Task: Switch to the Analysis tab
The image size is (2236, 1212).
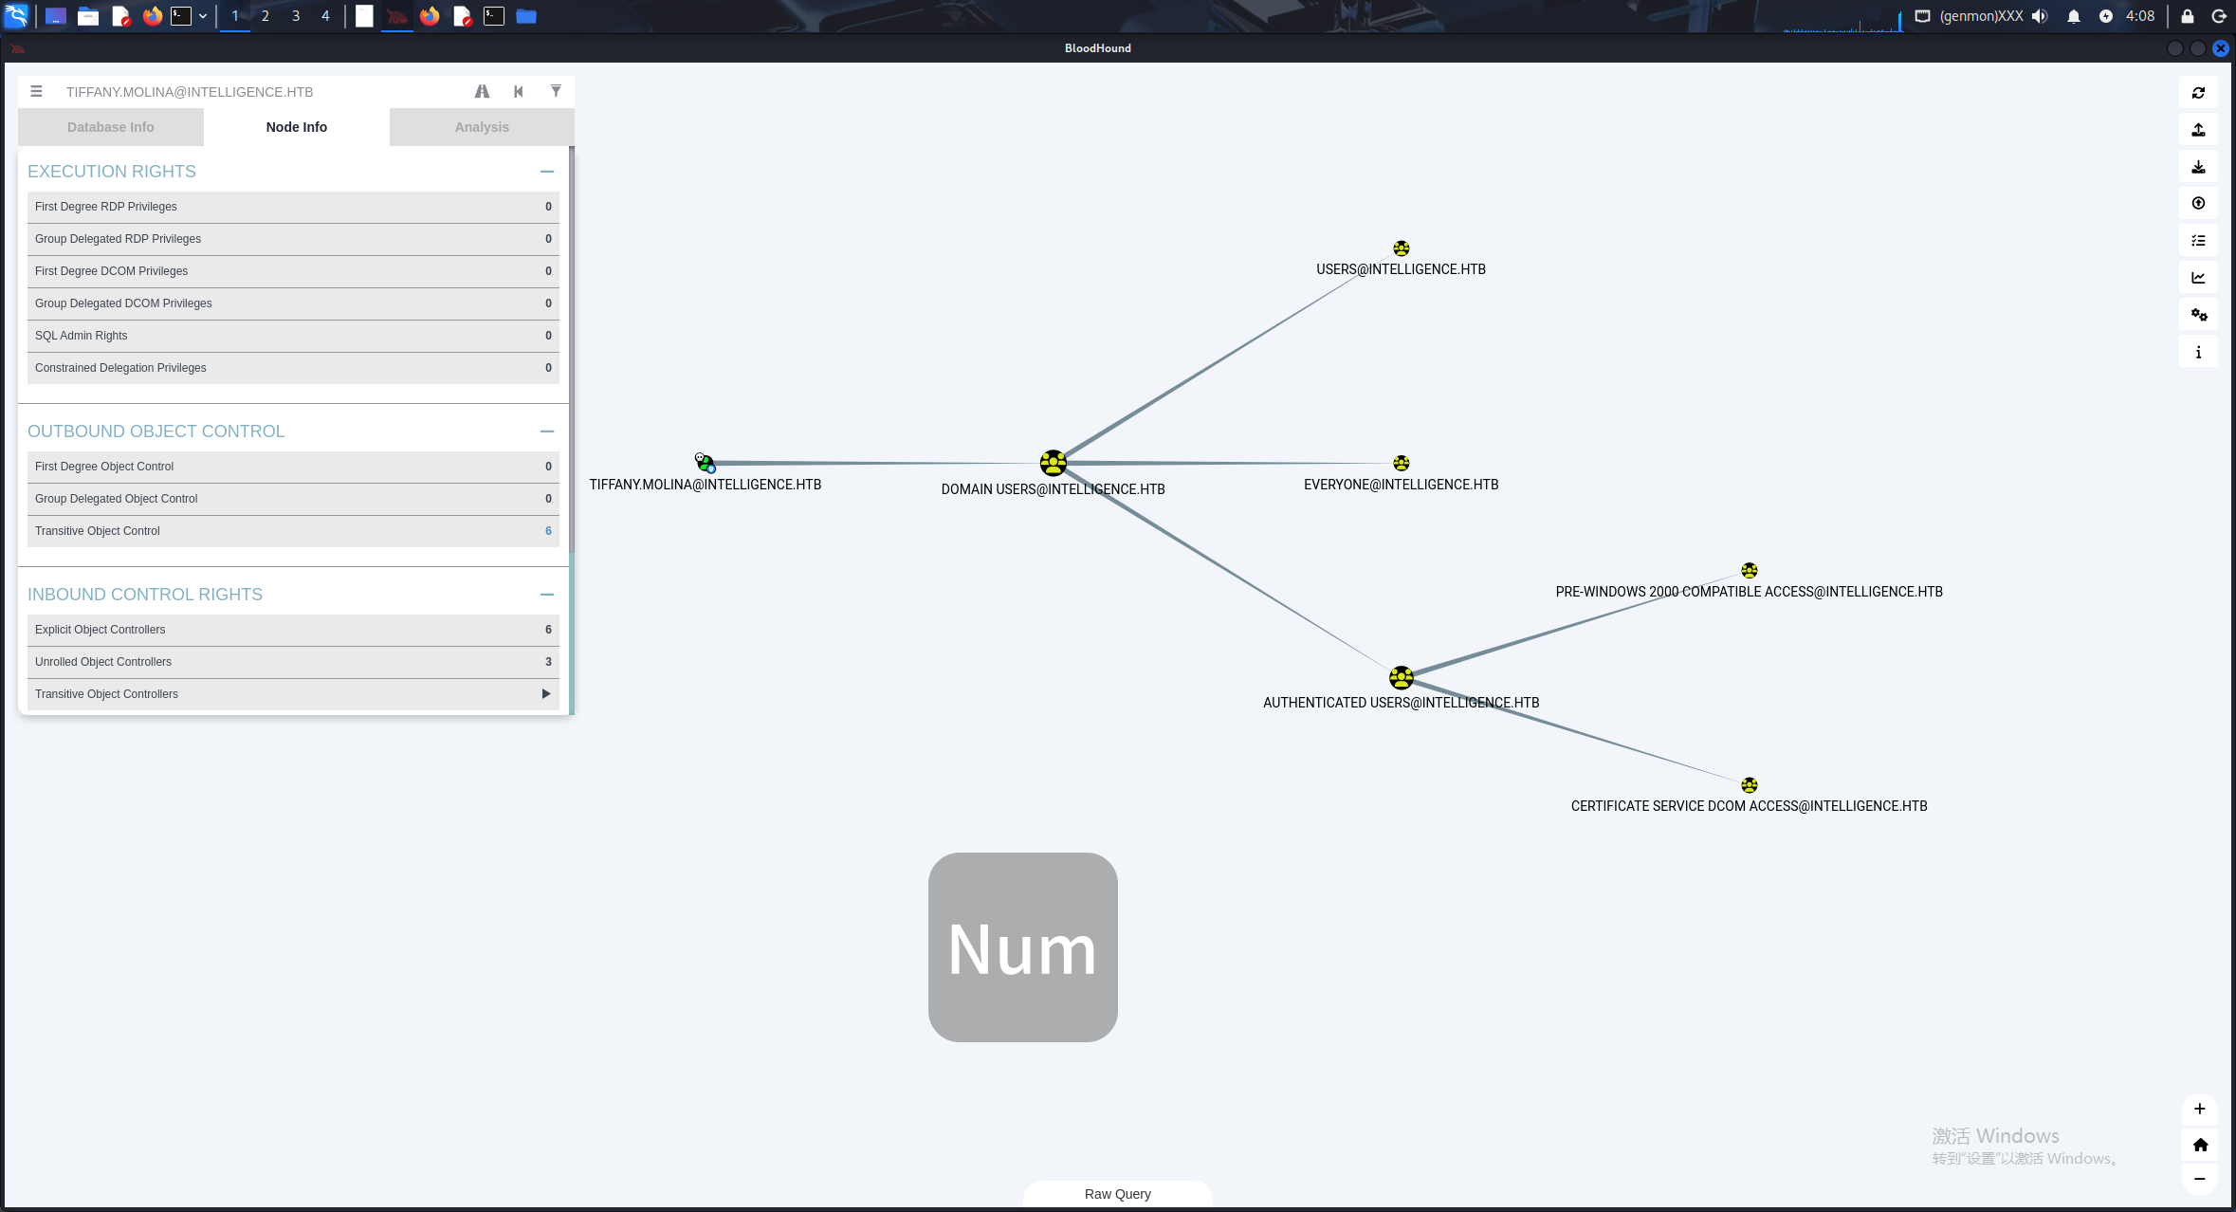Action: pyautogui.click(x=482, y=127)
